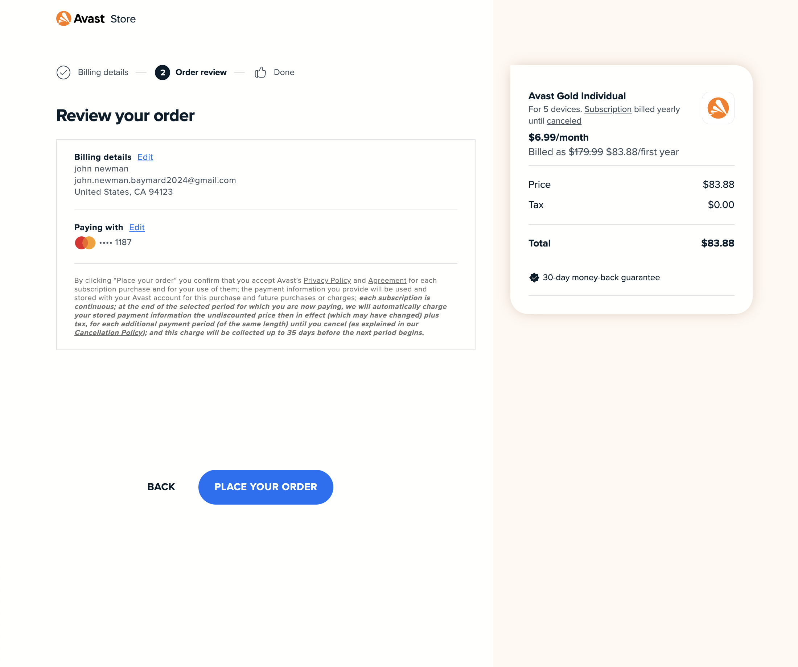Open the Privacy Policy link
The width and height of the screenshot is (798, 667).
(x=327, y=281)
